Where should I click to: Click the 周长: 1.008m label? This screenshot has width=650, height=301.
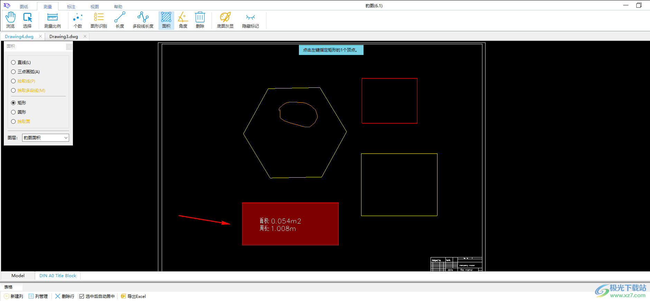pyautogui.click(x=278, y=228)
